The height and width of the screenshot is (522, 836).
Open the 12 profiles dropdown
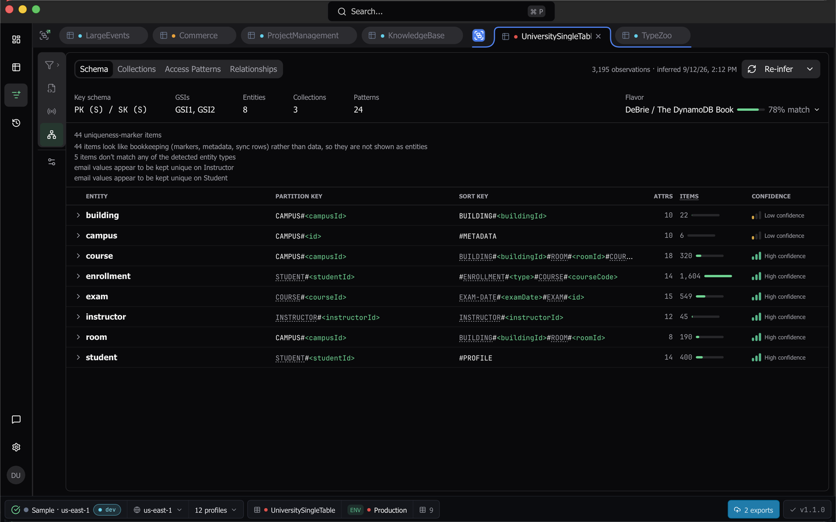[216, 510]
